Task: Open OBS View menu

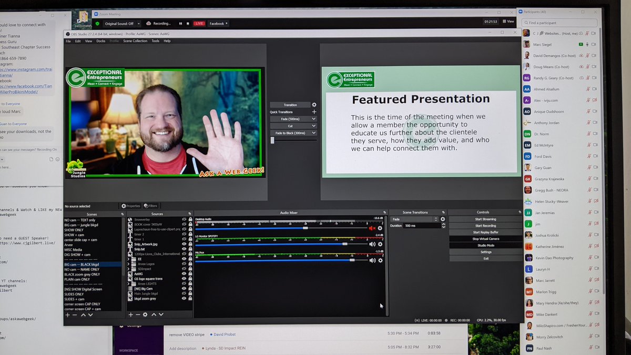Action: [x=88, y=41]
